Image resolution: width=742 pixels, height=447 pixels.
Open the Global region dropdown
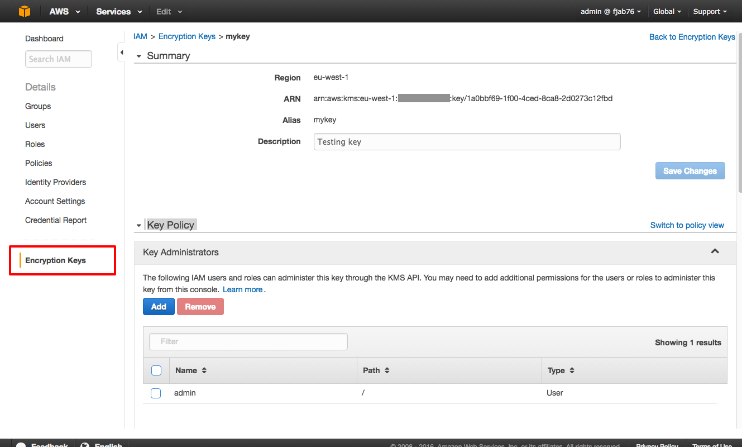pyautogui.click(x=667, y=11)
